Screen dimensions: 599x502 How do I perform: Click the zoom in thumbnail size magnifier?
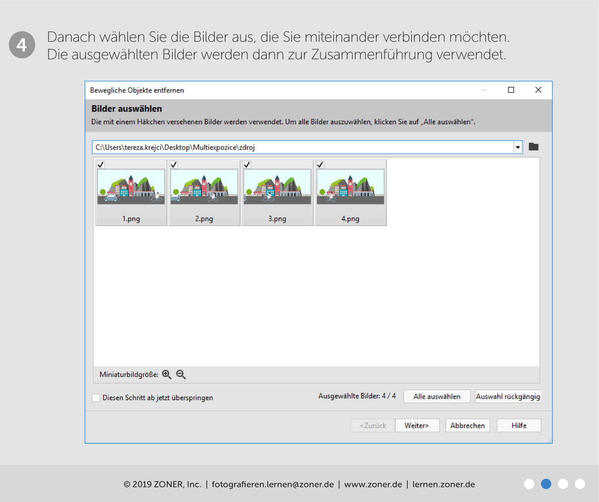167,374
